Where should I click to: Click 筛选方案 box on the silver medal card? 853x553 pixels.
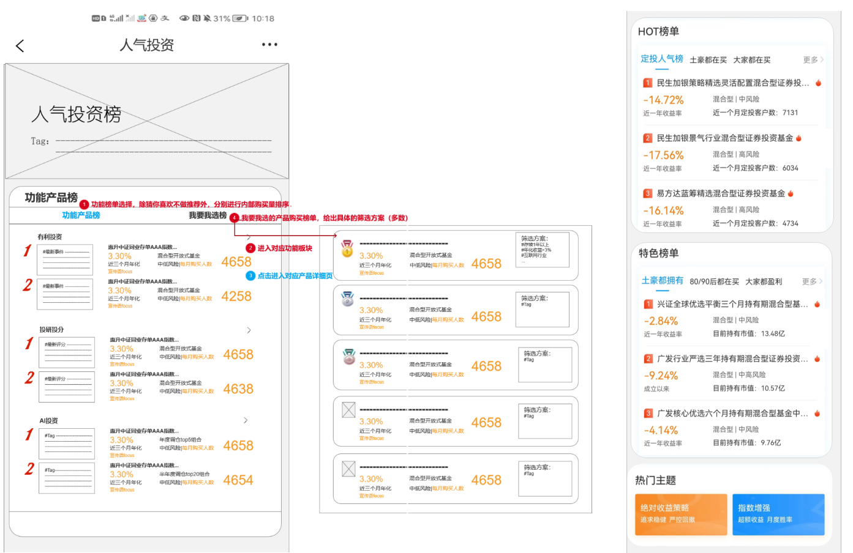tap(543, 310)
